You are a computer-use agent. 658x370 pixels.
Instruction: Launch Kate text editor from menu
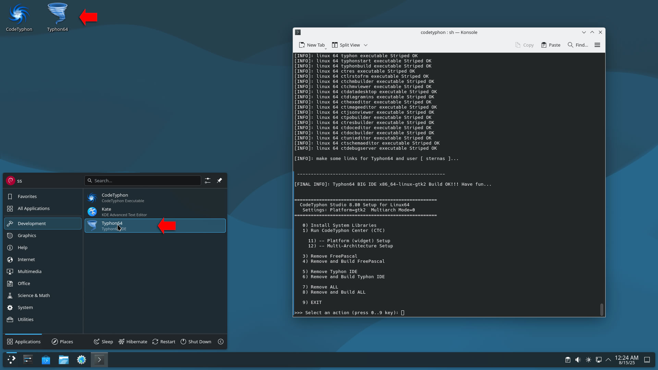(x=155, y=212)
